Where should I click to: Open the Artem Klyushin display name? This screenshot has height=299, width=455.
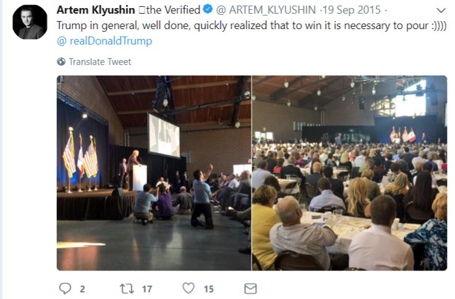(96, 10)
